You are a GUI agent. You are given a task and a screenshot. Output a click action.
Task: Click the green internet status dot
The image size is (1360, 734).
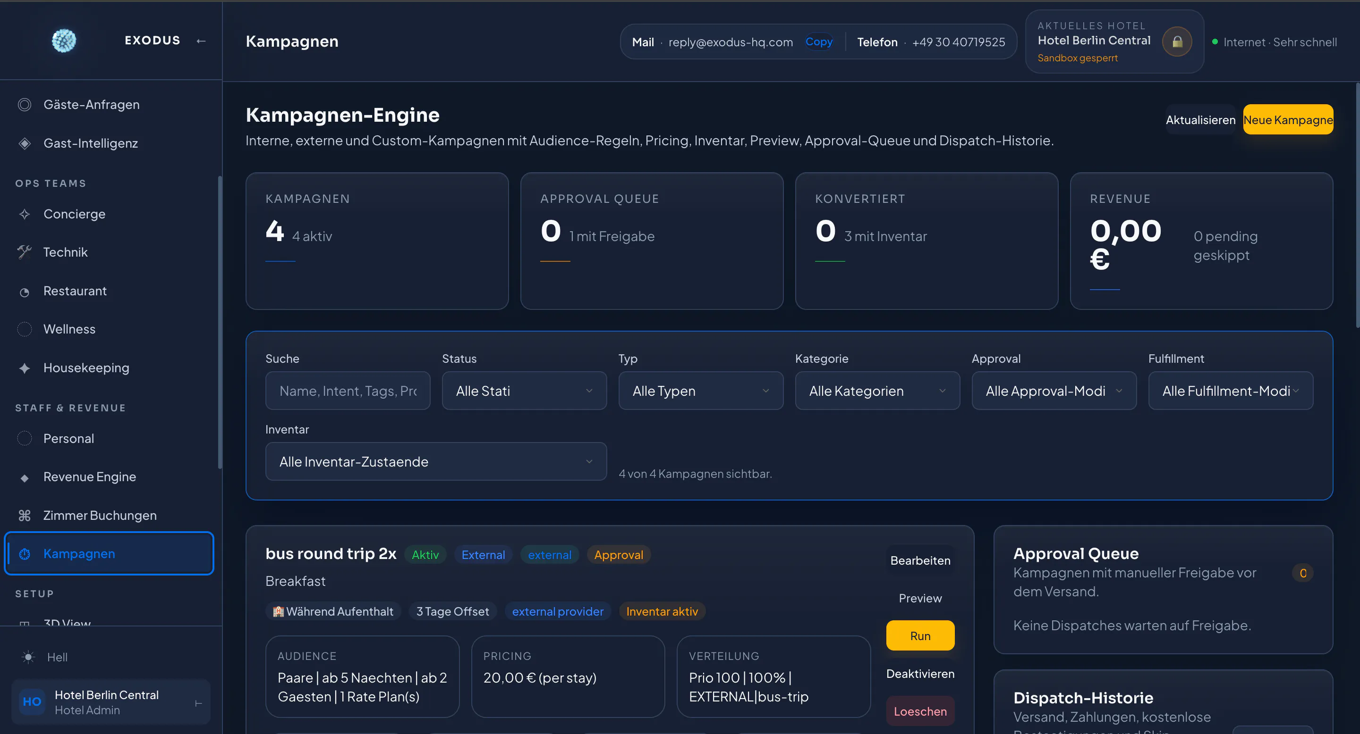[1215, 42]
